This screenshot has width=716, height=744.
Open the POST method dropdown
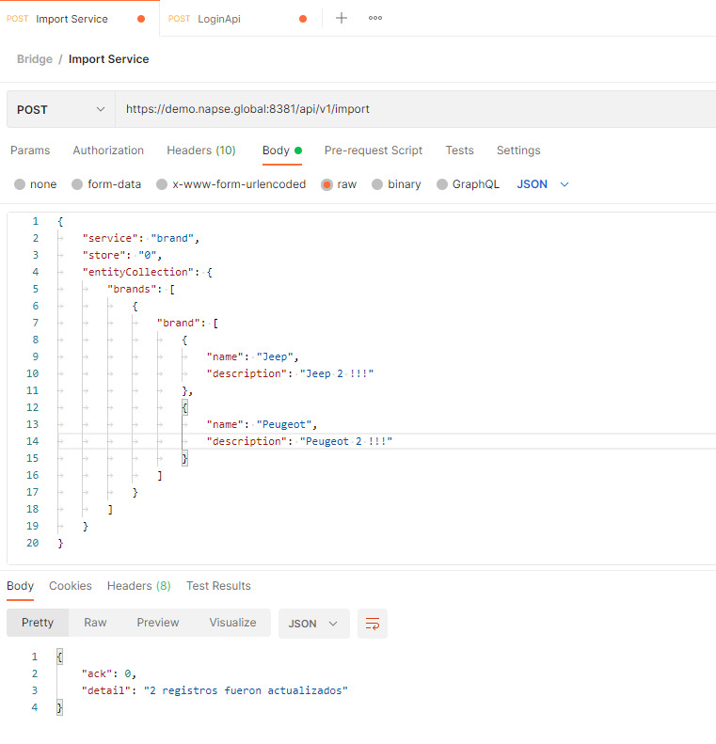click(61, 109)
